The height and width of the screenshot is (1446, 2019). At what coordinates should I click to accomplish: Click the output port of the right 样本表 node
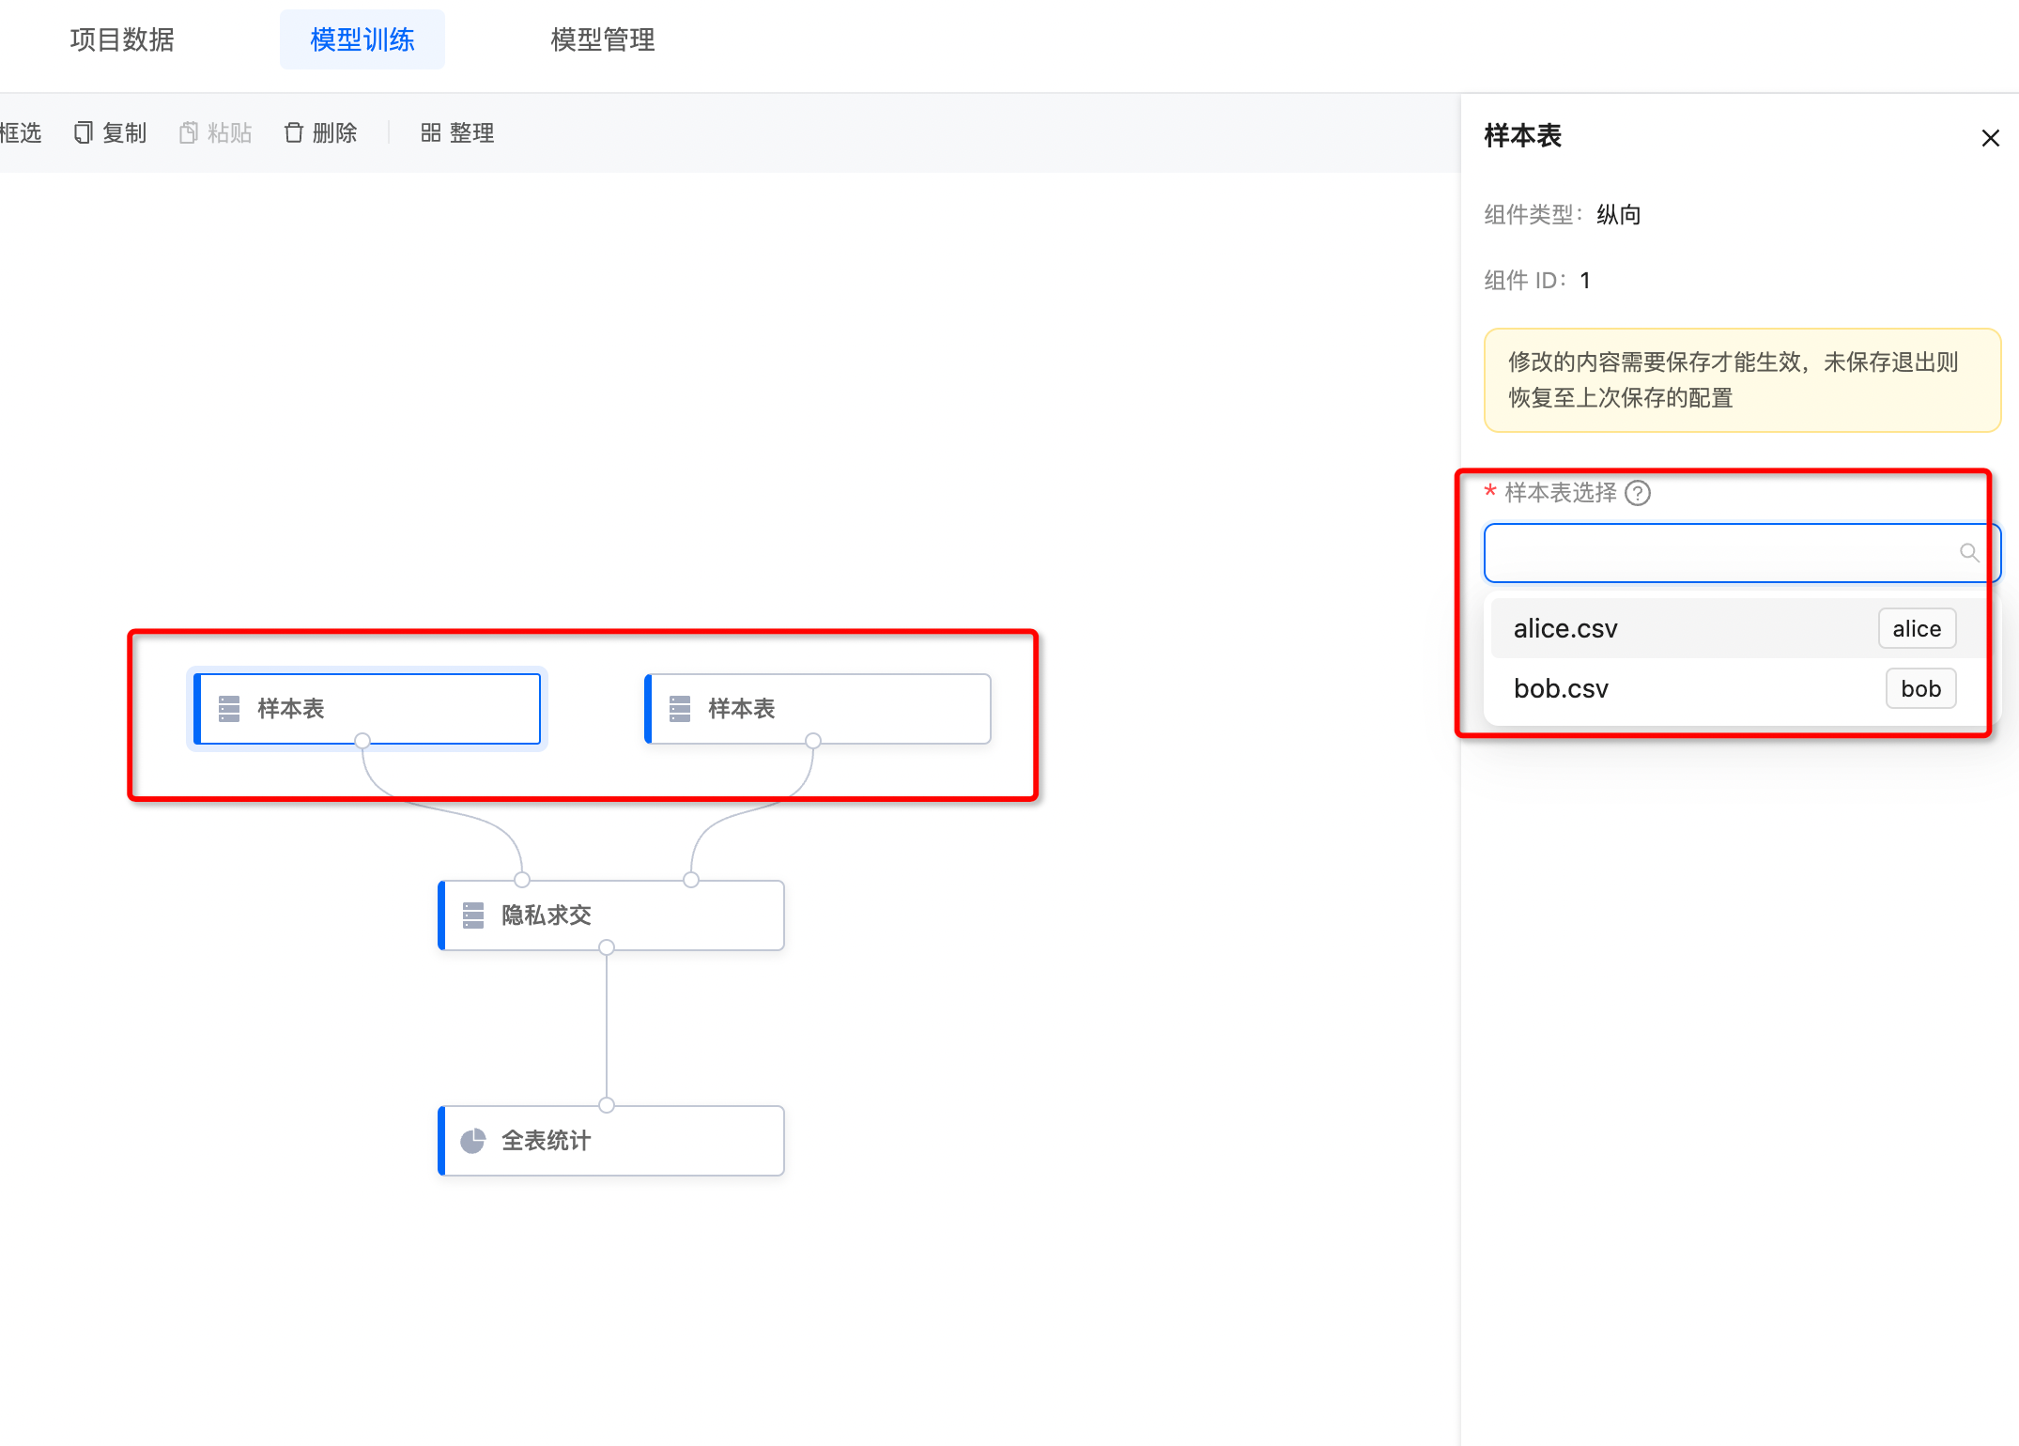pyautogui.click(x=813, y=741)
